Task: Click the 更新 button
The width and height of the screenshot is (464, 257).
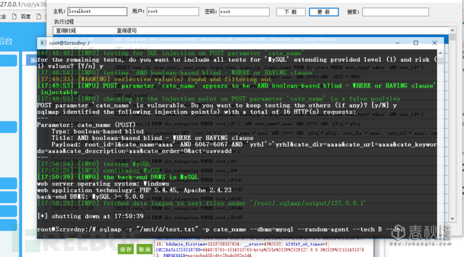Action: coord(323,12)
